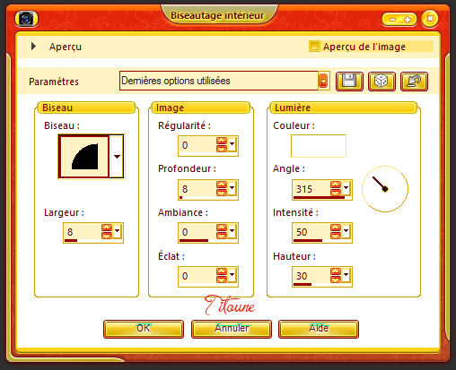
Task: Open the Biseau shape dropdown arrow
Action: click(x=117, y=156)
